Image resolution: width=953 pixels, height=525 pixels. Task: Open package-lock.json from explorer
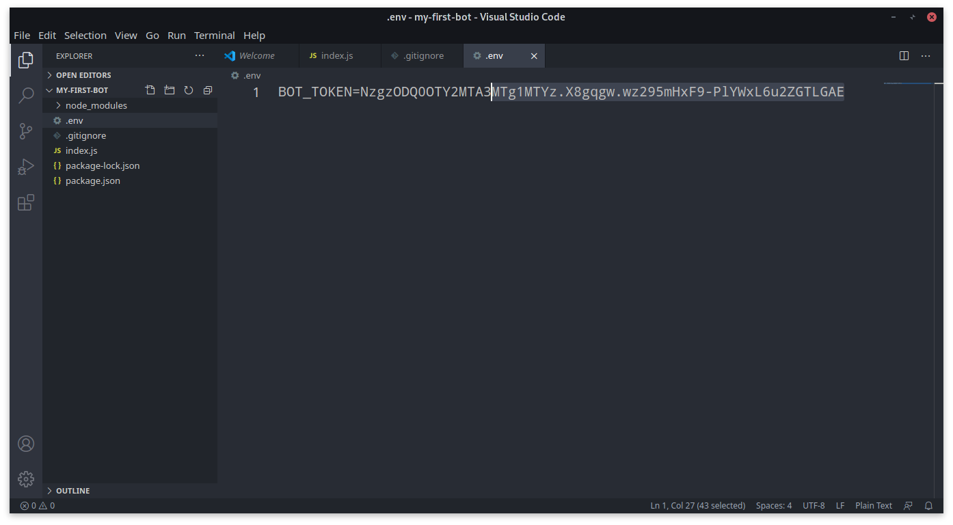(130, 165)
